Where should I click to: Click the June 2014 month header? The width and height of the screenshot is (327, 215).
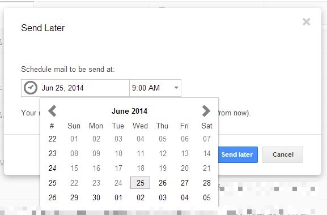pyautogui.click(x=129, y=111)
